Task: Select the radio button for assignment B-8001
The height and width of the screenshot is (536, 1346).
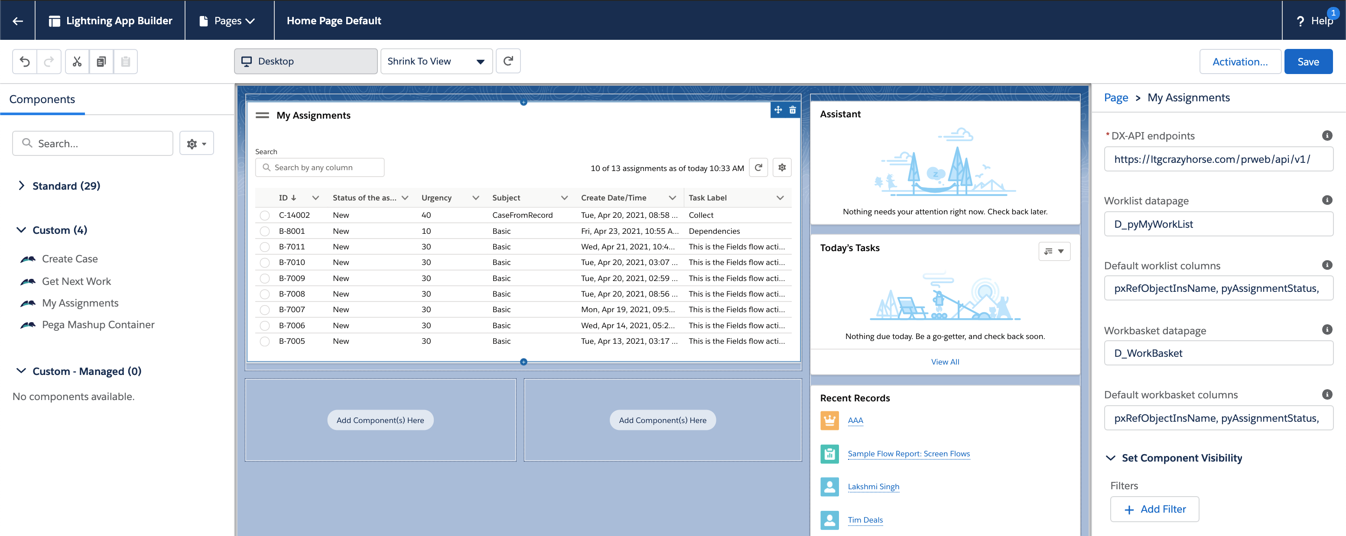Action: point(264,231)
